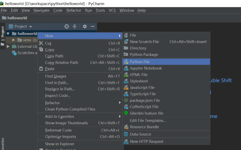Click the CoffeeScript File icon
The height and width of the screenshot is (150, 241).
click(x=126, y=107)
